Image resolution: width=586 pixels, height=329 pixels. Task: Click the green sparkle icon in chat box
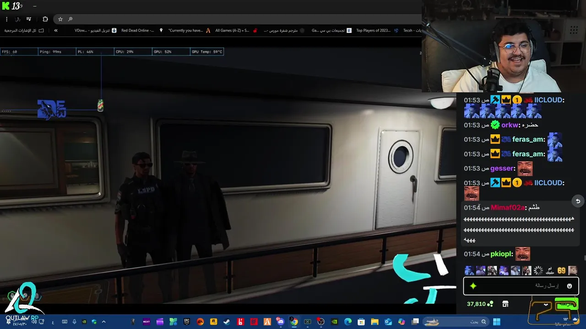click(473, 286)
